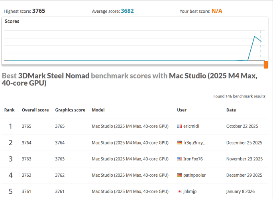273x199 pixels.
Task: Click overall score 3761 in rank 5 row
Action: [26, 191]
